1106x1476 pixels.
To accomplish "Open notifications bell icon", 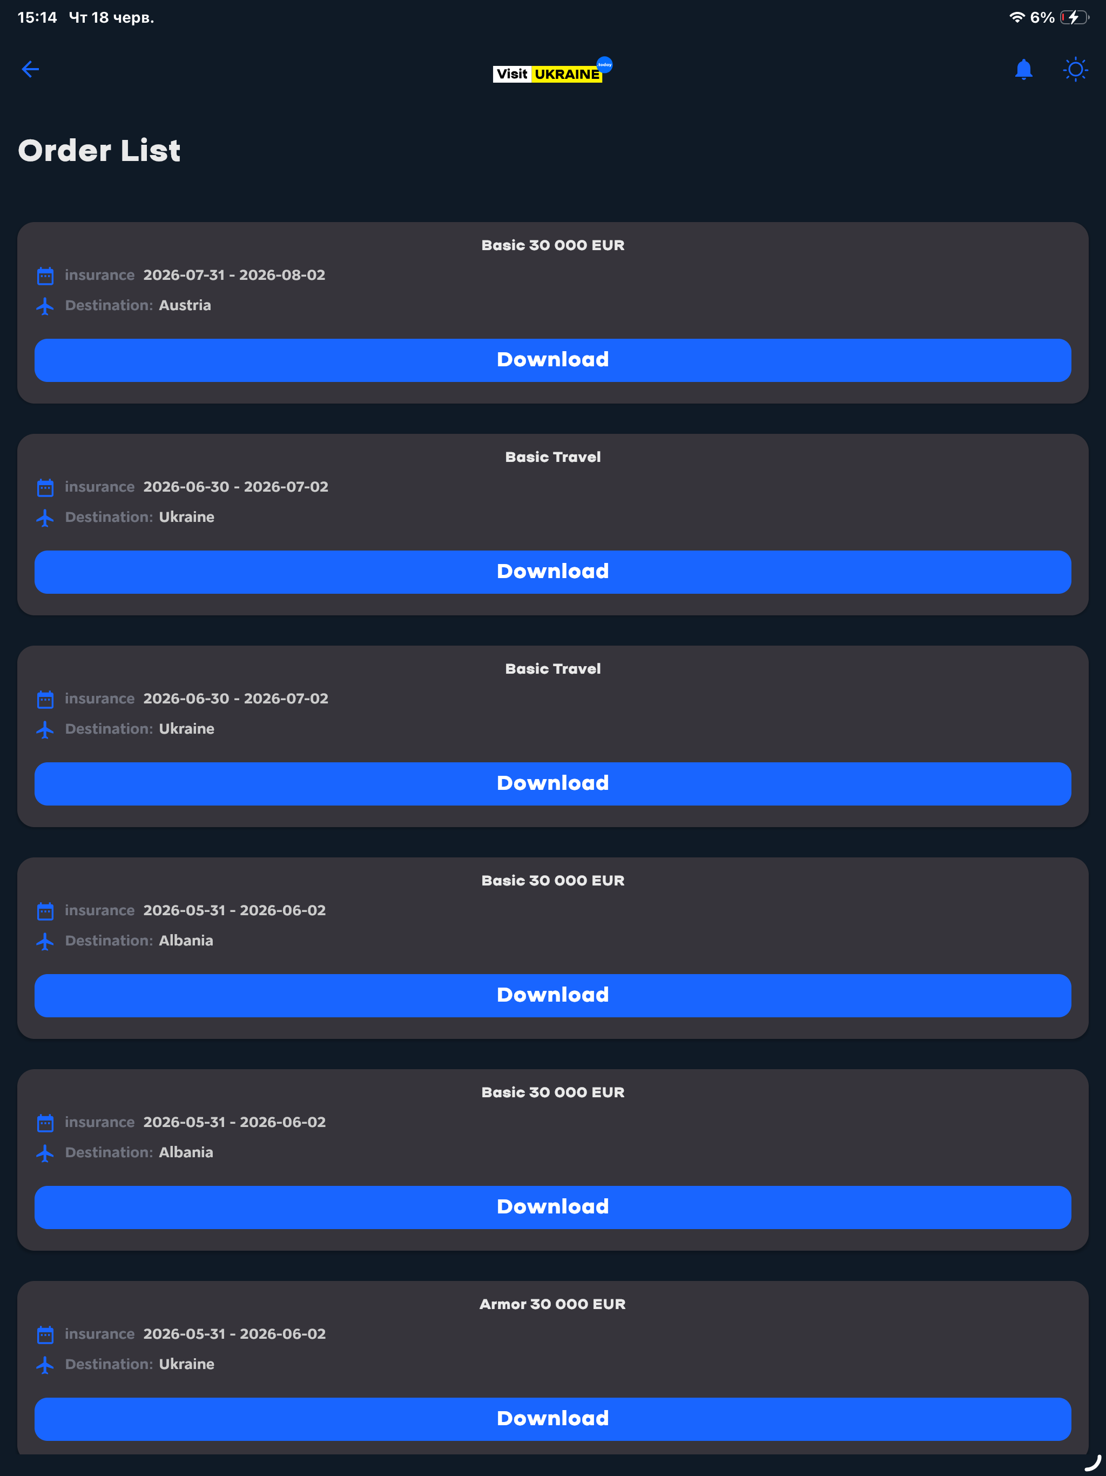I will click(x=1023, y=69).
